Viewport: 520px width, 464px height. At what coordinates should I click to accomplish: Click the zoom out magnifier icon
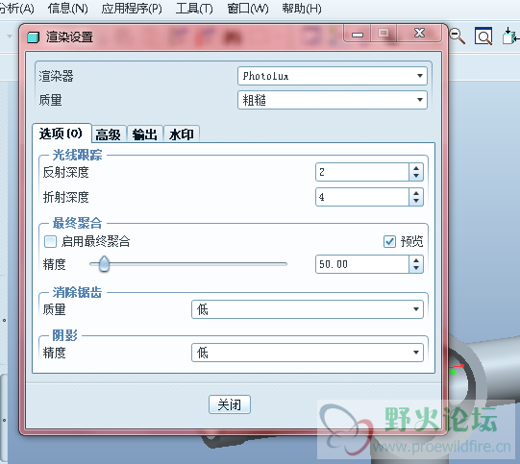point(458,36)
